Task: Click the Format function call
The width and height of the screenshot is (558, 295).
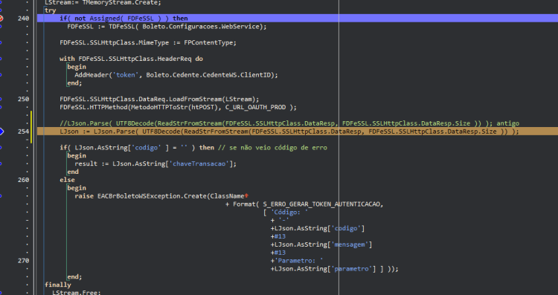Action: click(244, 204)
